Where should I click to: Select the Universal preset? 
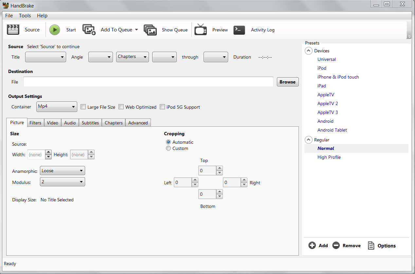coord(327,59)
